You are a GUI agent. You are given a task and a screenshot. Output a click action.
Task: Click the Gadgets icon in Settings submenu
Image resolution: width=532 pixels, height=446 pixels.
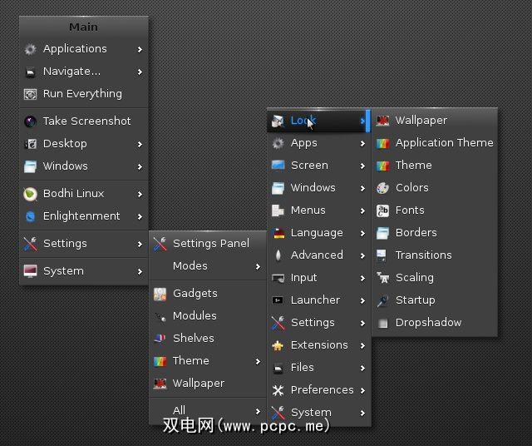pyautogui.click(x=160, y=294)
